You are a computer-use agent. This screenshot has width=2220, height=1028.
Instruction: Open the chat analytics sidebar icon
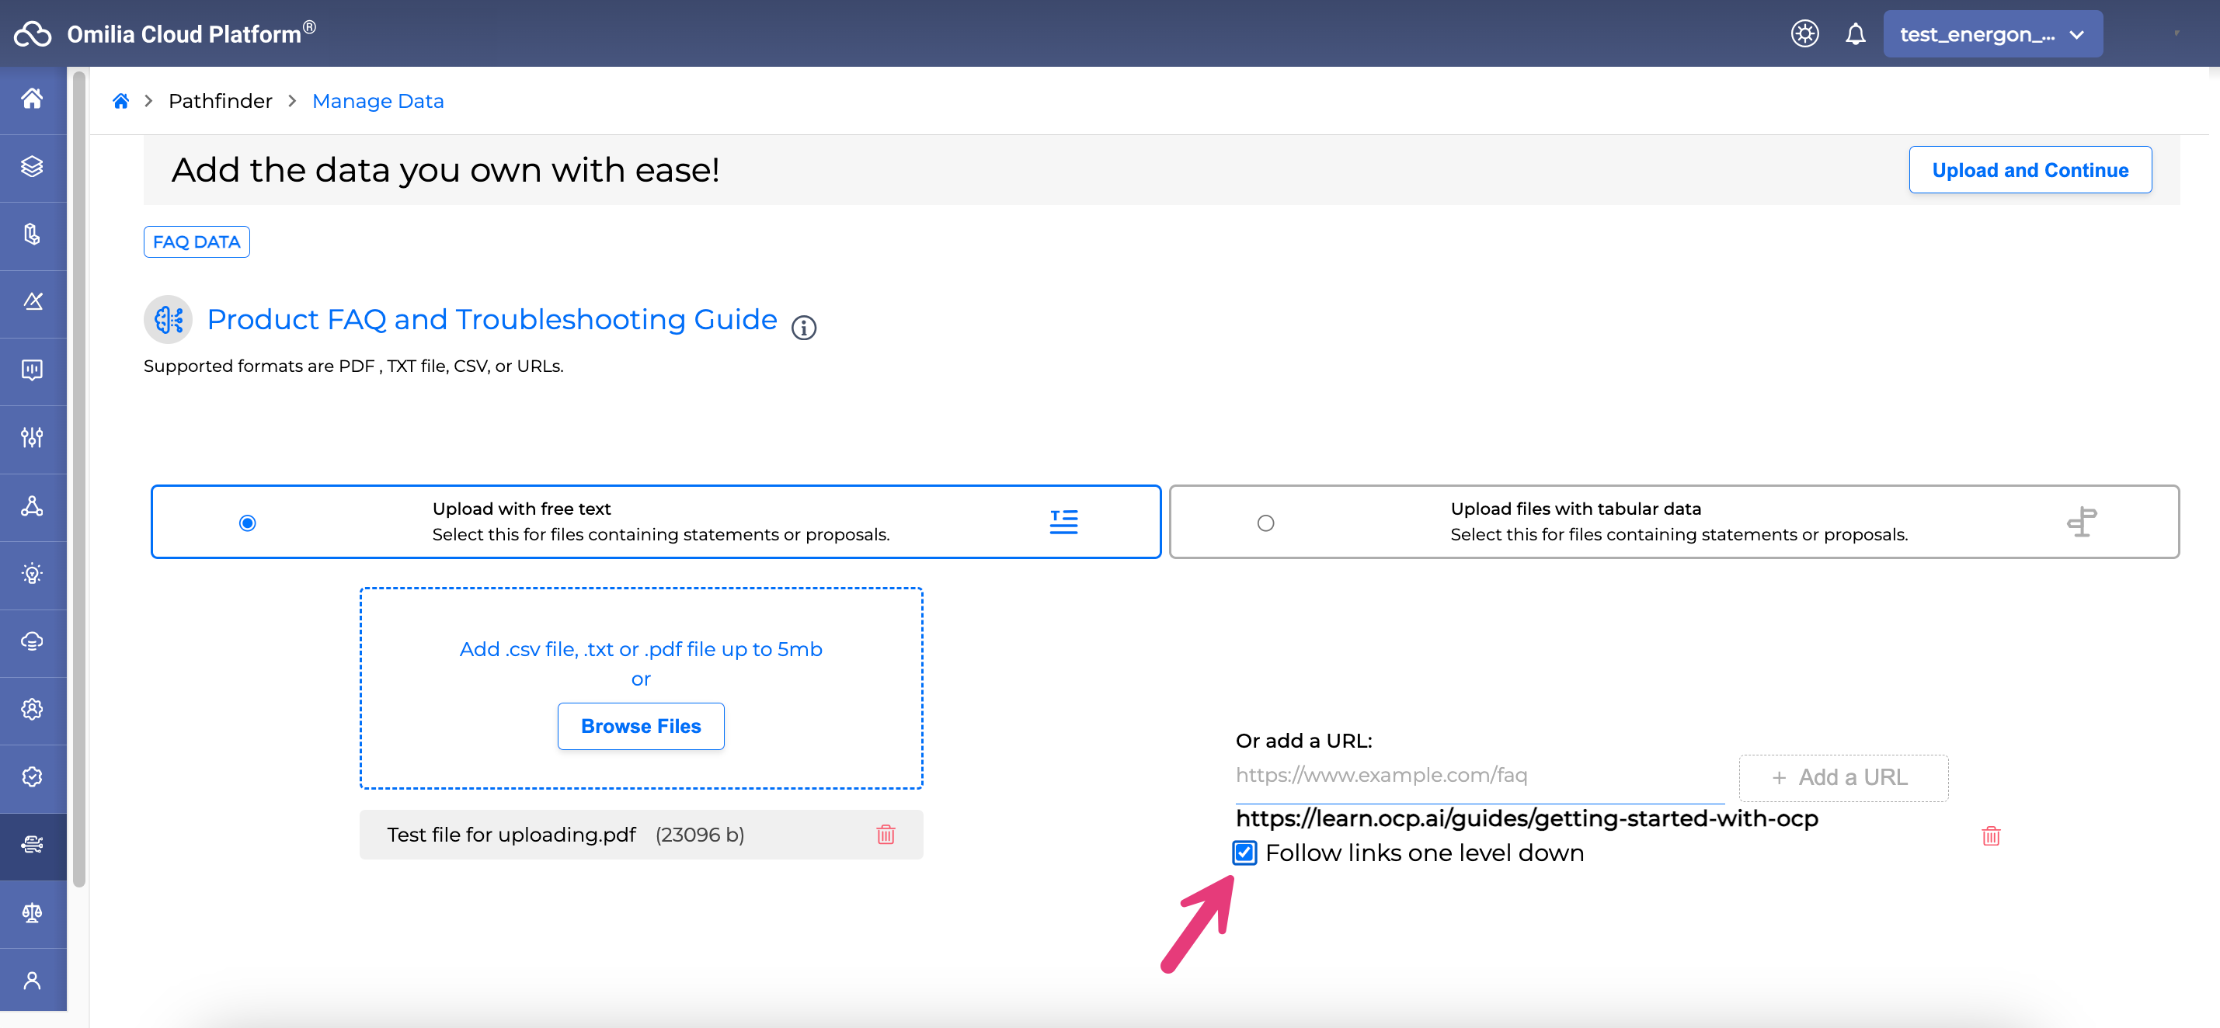point(33,370)
